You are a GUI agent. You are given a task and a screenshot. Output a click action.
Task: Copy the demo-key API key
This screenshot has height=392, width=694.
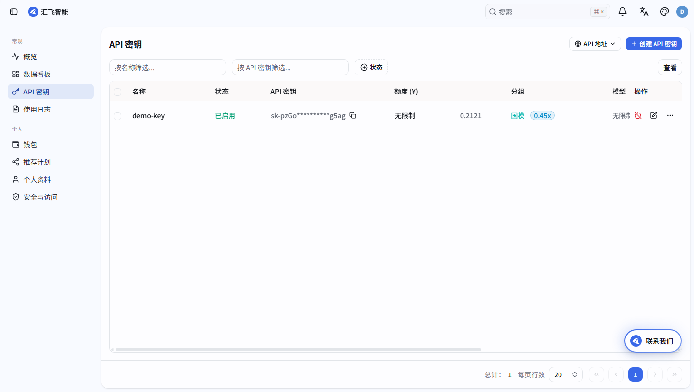353,115
